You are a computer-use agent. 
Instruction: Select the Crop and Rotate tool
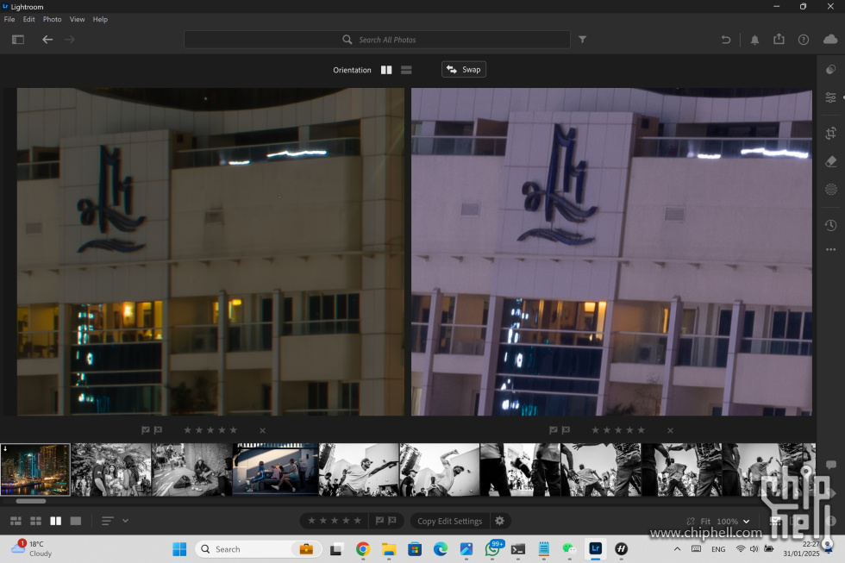click(x=831, y=133)
